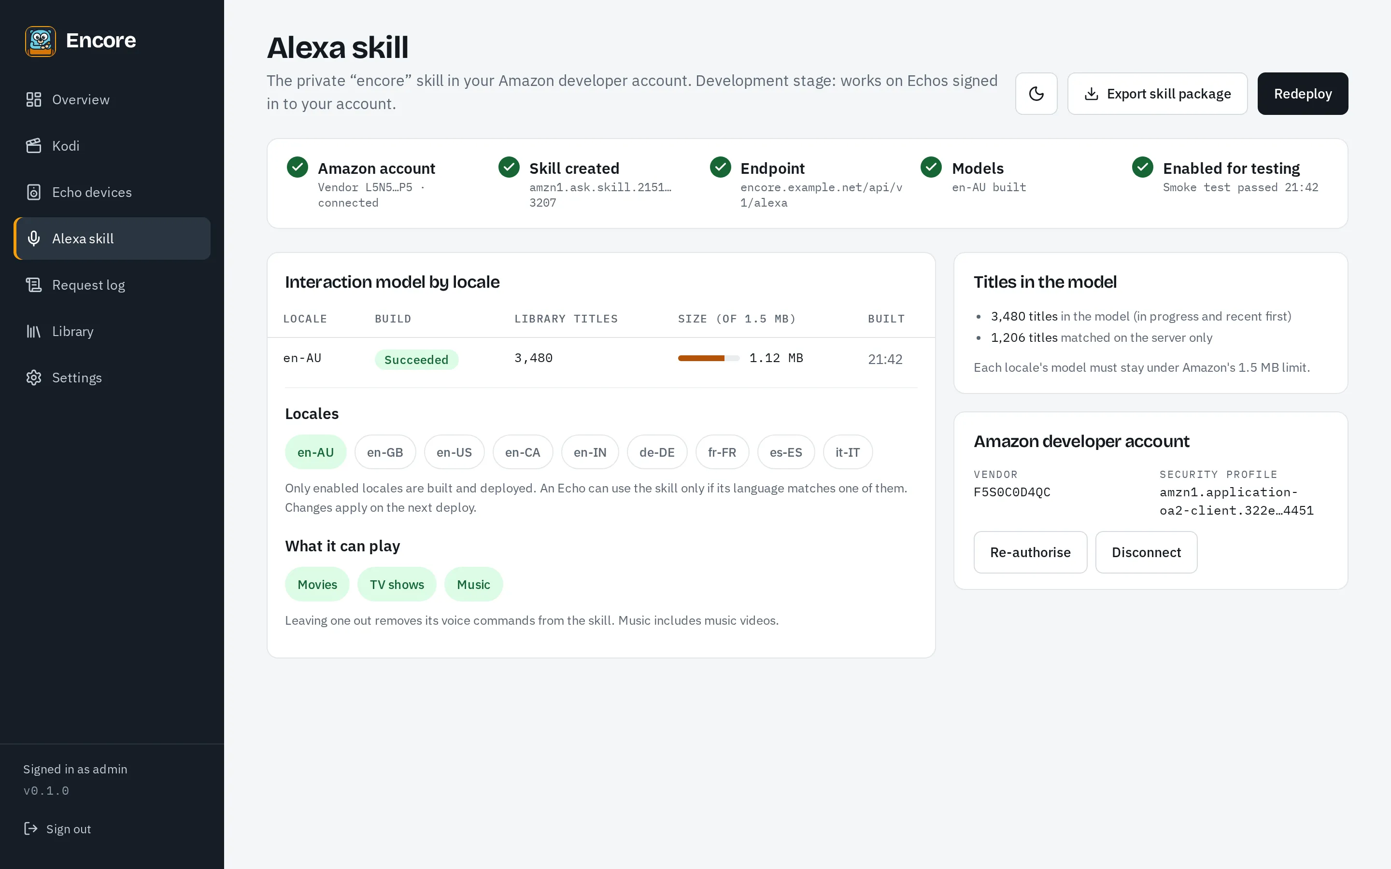Click the Re-authorise button
The image size is (1391, 869).
(x=1030, y=552)
